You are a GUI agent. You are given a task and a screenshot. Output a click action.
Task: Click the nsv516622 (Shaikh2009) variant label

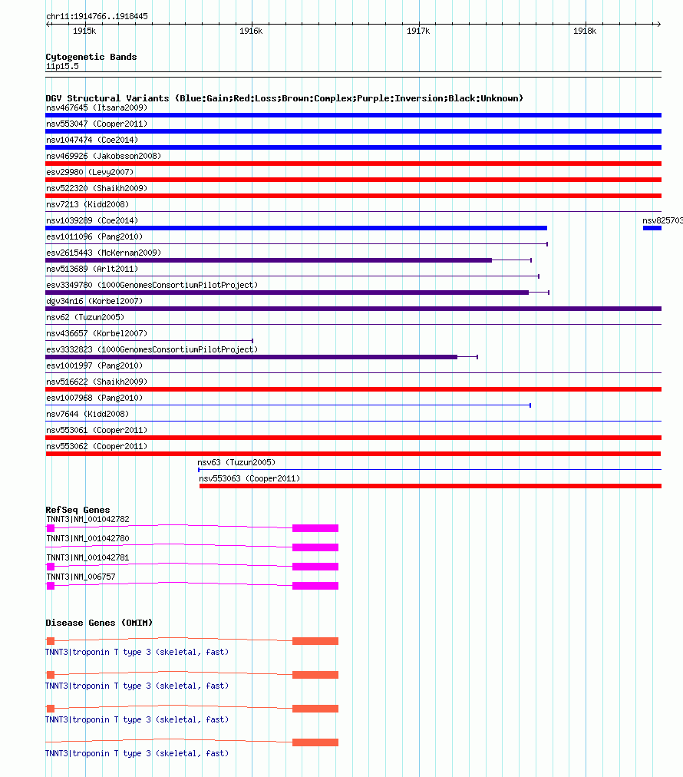(x=97, y=382)
